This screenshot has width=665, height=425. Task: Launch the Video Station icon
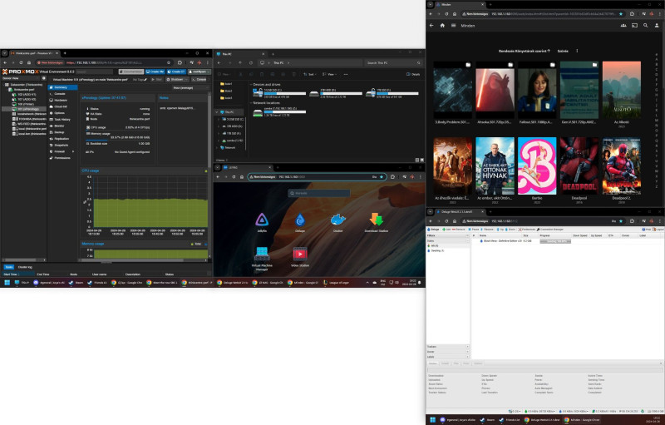point(300,254)
